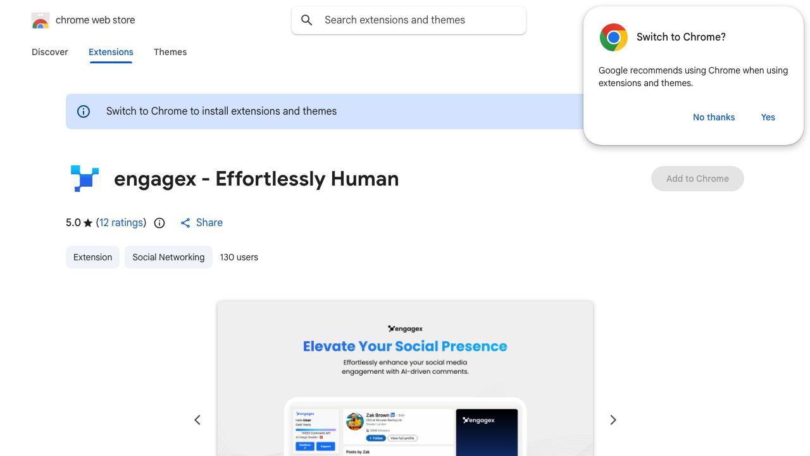Viewport: 810px width, 456px height.
Task: Dismiss the popup with No thanks
Action: tap(714, 117)
